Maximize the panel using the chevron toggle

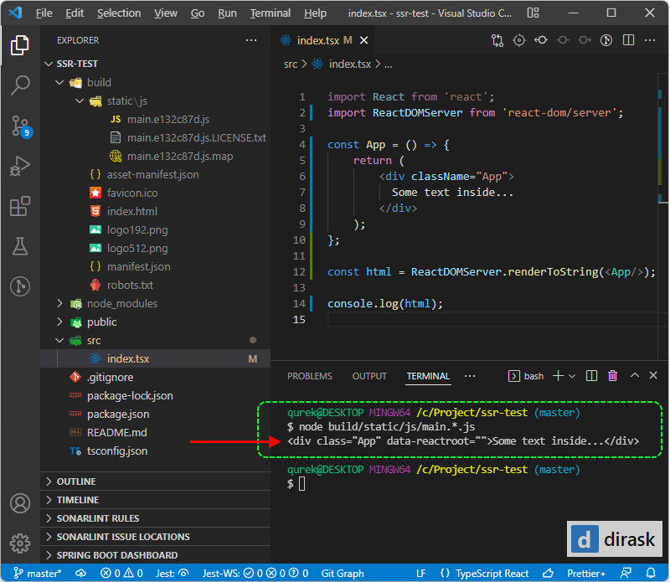click(x=635, y=375)
